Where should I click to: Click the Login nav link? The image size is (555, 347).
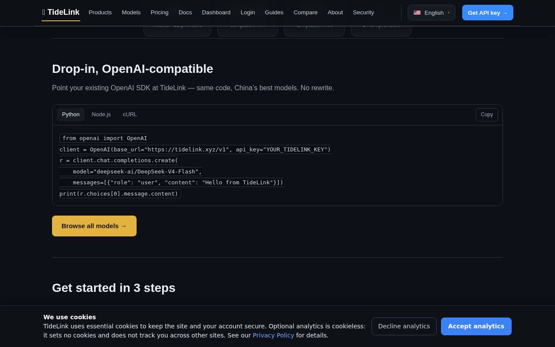[248, 13]
